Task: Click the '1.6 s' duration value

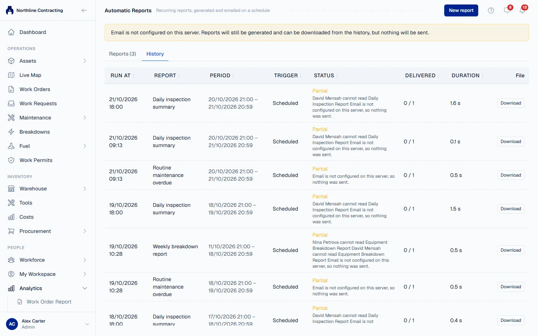Action: click(455, 103)
